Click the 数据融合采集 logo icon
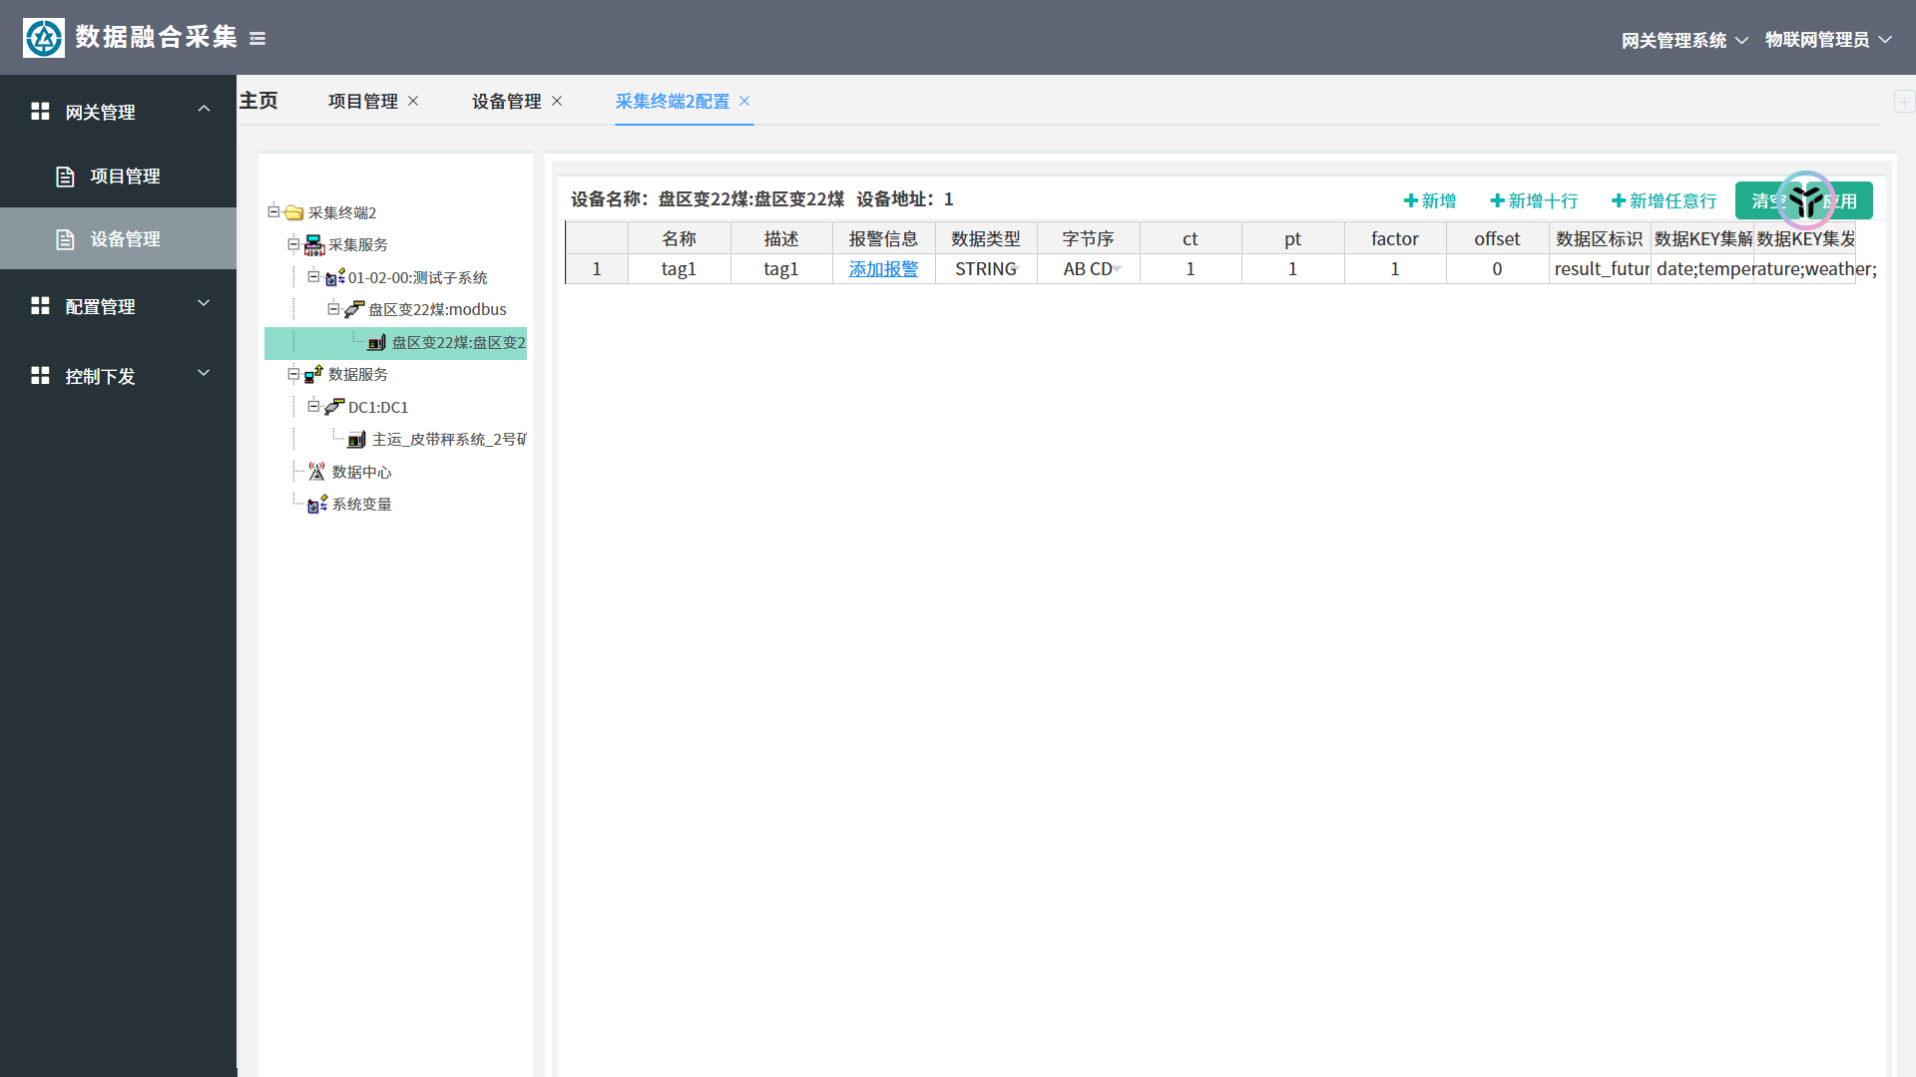Screen dimensions: 1916x1077 (44, 38)
